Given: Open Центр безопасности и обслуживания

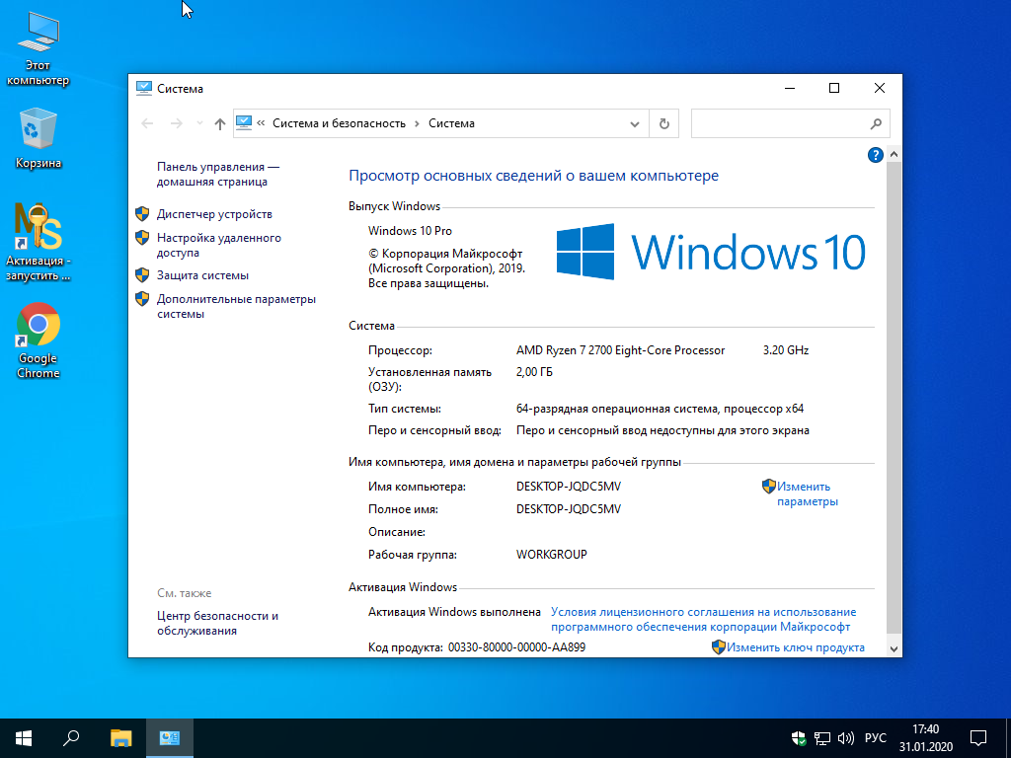Looking at the screenshot, I should pos(217,624).
